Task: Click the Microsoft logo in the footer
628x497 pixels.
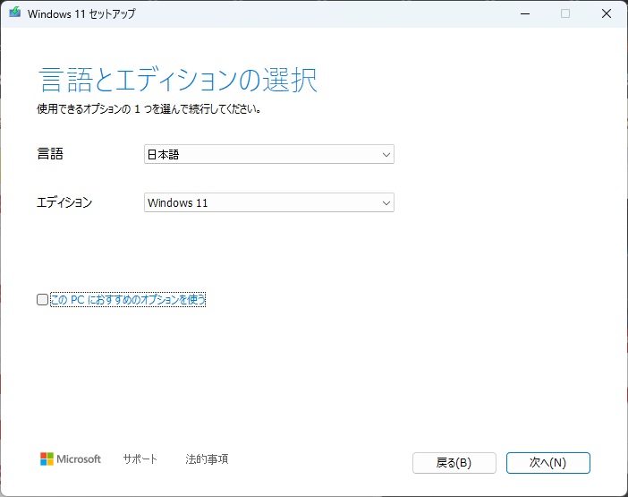Action: pyautogui.click(x=71, y=458)
